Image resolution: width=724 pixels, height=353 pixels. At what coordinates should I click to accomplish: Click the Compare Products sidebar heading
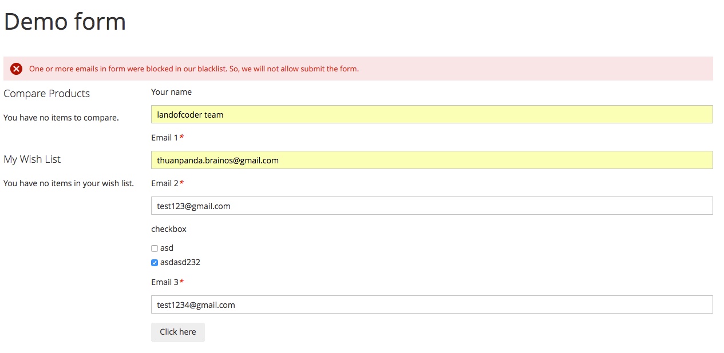(47, 94)
